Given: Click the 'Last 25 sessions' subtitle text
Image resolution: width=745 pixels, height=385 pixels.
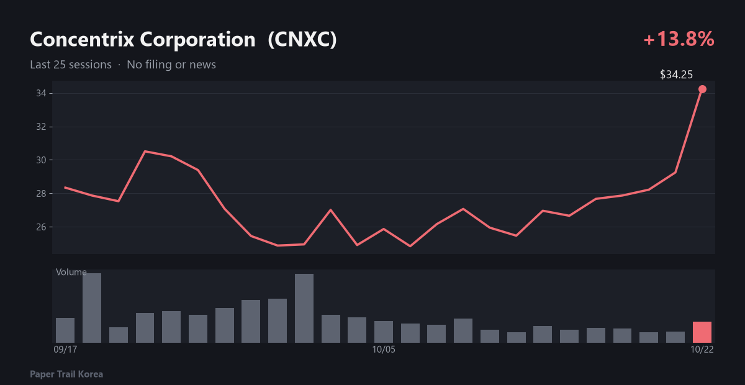Looking at the screenshot, I should tap(71, 65).
